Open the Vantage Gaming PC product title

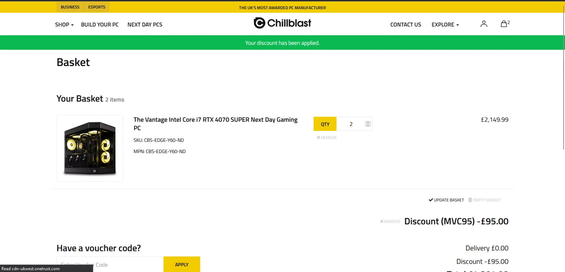[x=215, y=124]
